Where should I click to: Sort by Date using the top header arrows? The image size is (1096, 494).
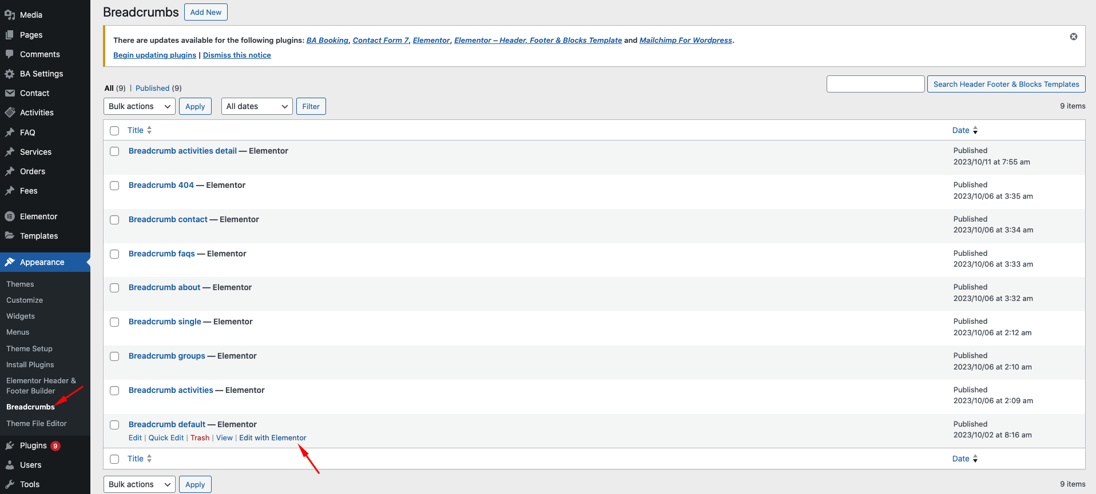(x=975, y=130)
